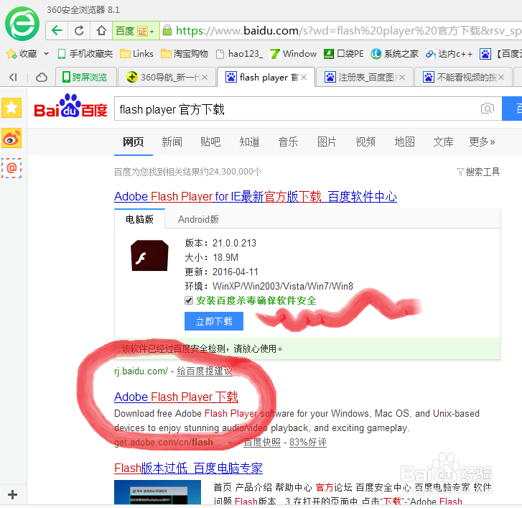Open the hao123_ bookmark
The image size is (522, 508).
pos(239,54)
